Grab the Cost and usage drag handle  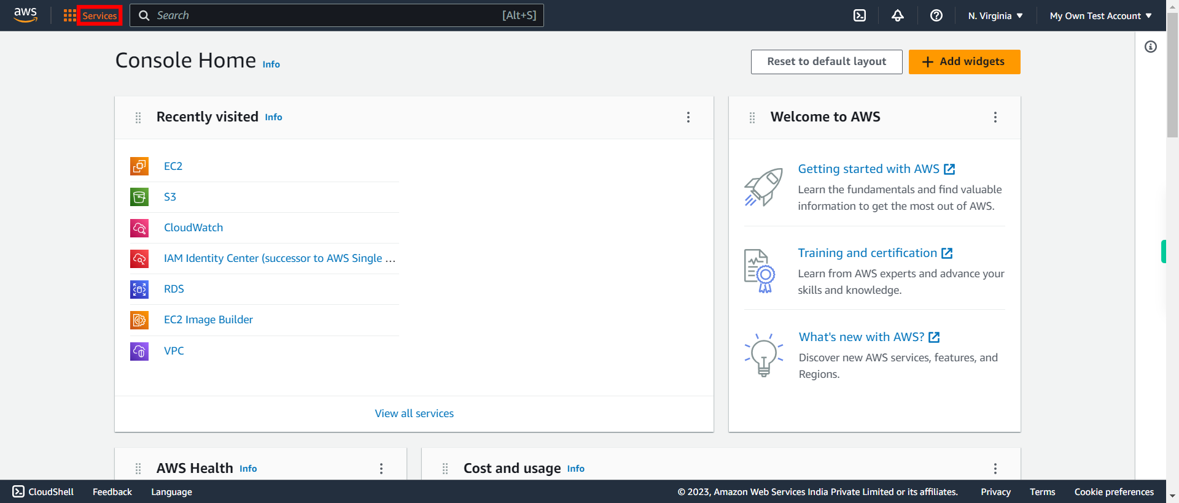click(x=445, y=469)
